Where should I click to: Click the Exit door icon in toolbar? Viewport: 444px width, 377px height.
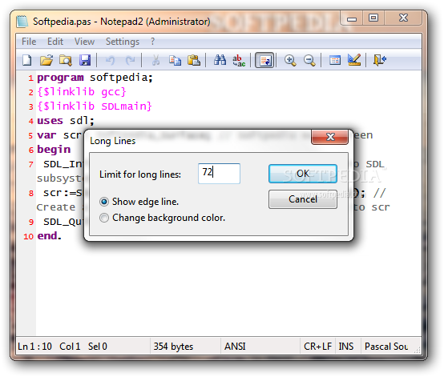[x=380, y=60]
